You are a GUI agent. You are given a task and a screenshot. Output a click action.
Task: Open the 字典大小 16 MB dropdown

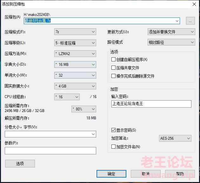tap(75, 65)
